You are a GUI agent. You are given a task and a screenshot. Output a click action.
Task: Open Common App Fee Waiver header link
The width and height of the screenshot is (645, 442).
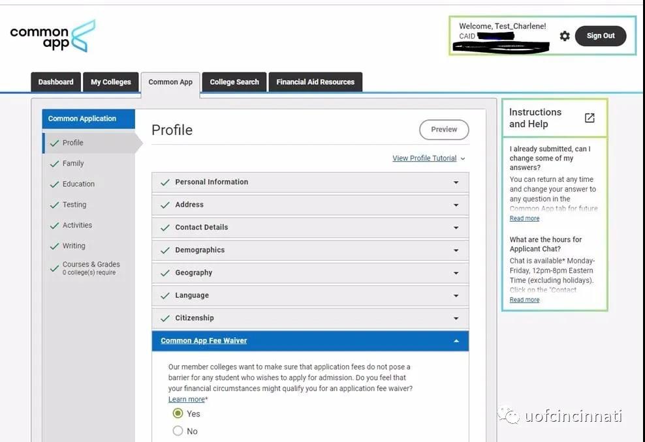point(204,340)
